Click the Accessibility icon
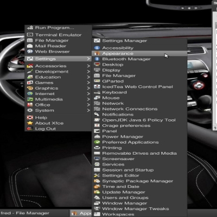 97,48
